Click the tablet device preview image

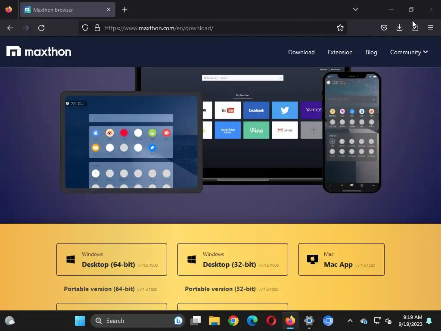pyautogui.click(x=131, y=142)
